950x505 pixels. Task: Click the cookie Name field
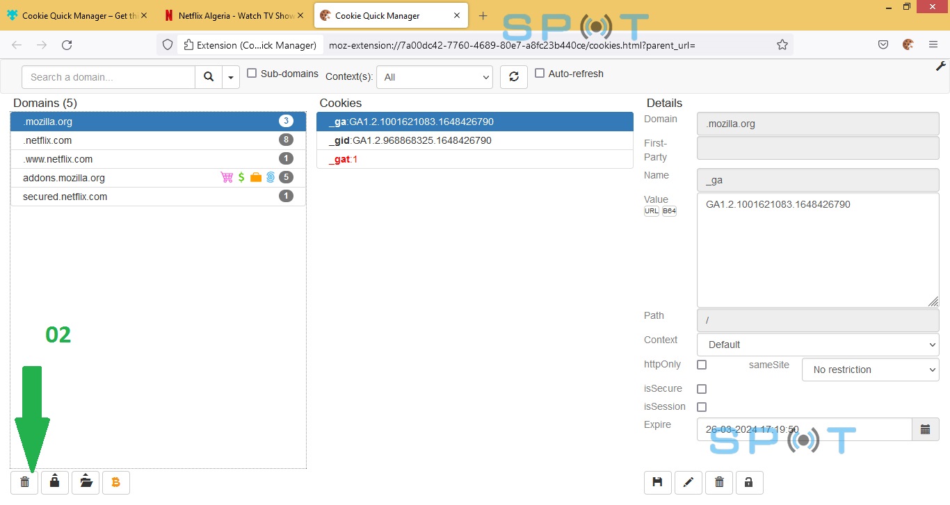818,180
